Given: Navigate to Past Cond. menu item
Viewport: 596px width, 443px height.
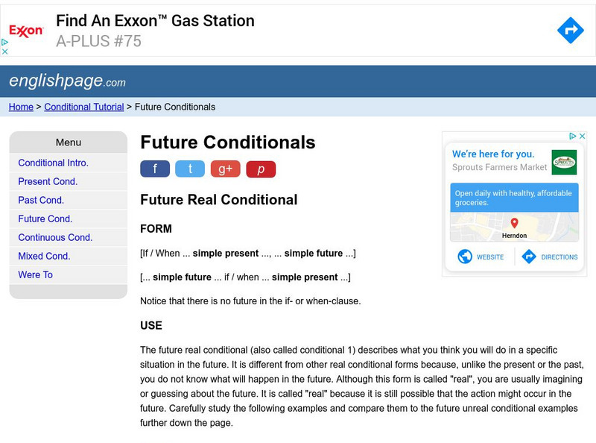Looking at the screenshot, I should [41, 200].
